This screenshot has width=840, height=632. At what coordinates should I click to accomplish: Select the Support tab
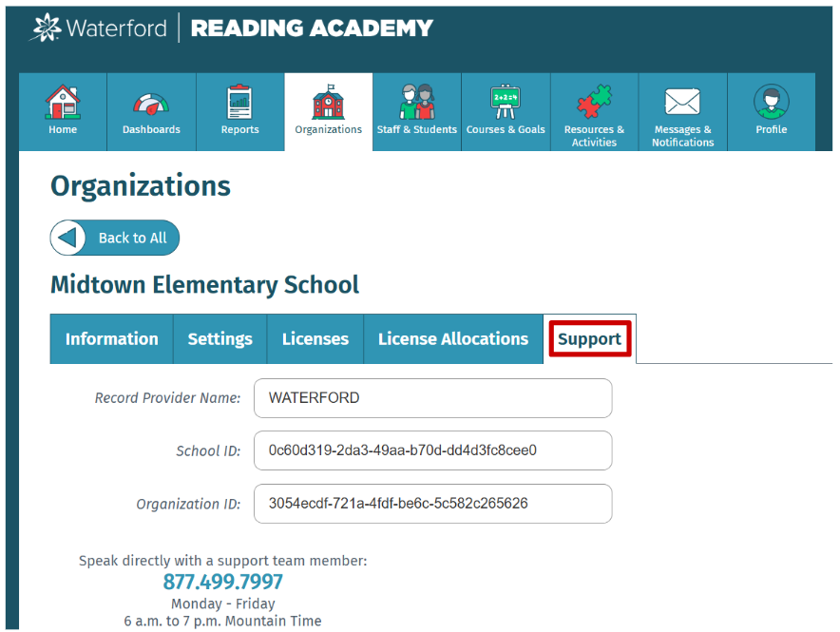[x=590, y=339]
